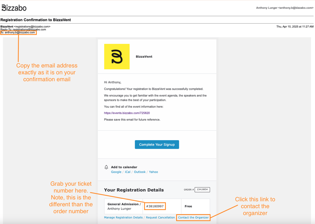
Task: Click the ticket number #38180997
Action: pos(155,206)
